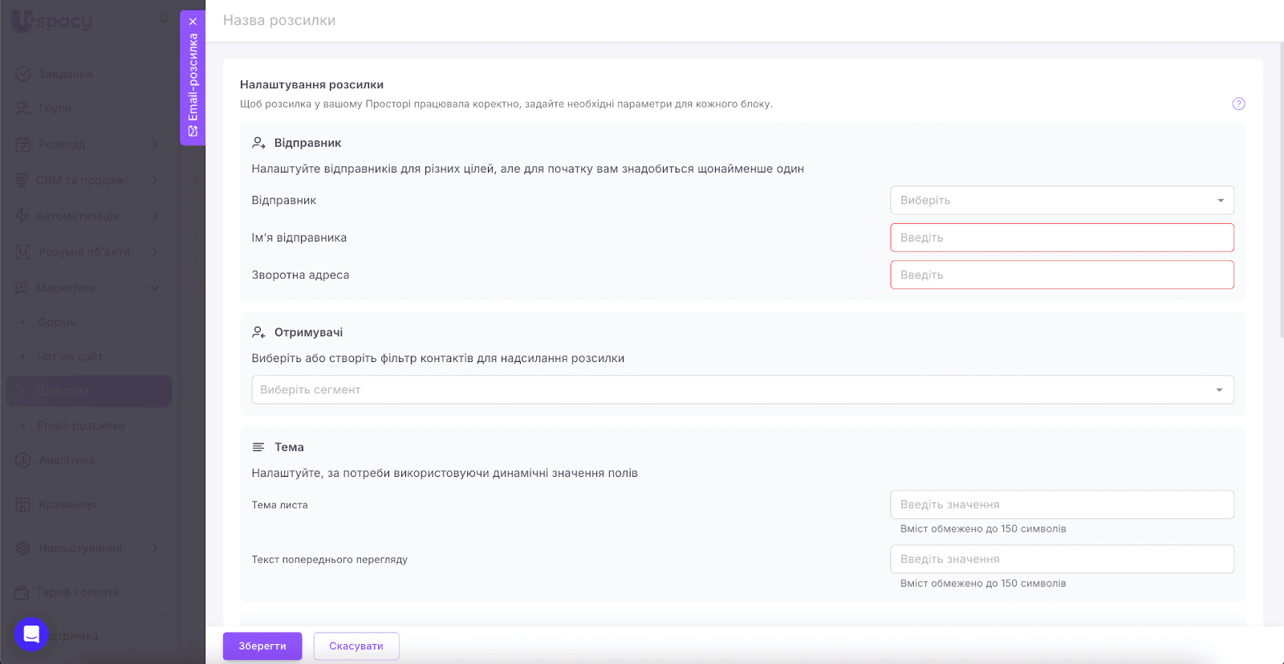The height and width of the screenshot is (664, 1284).
Task: Close the Email-розсилка side panel
Action: (x=193, y=22)
